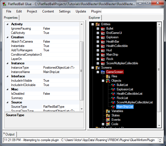Screen dimensions: 166x146
Task: Collapse the Activity property category
Action: coord(7,24)
